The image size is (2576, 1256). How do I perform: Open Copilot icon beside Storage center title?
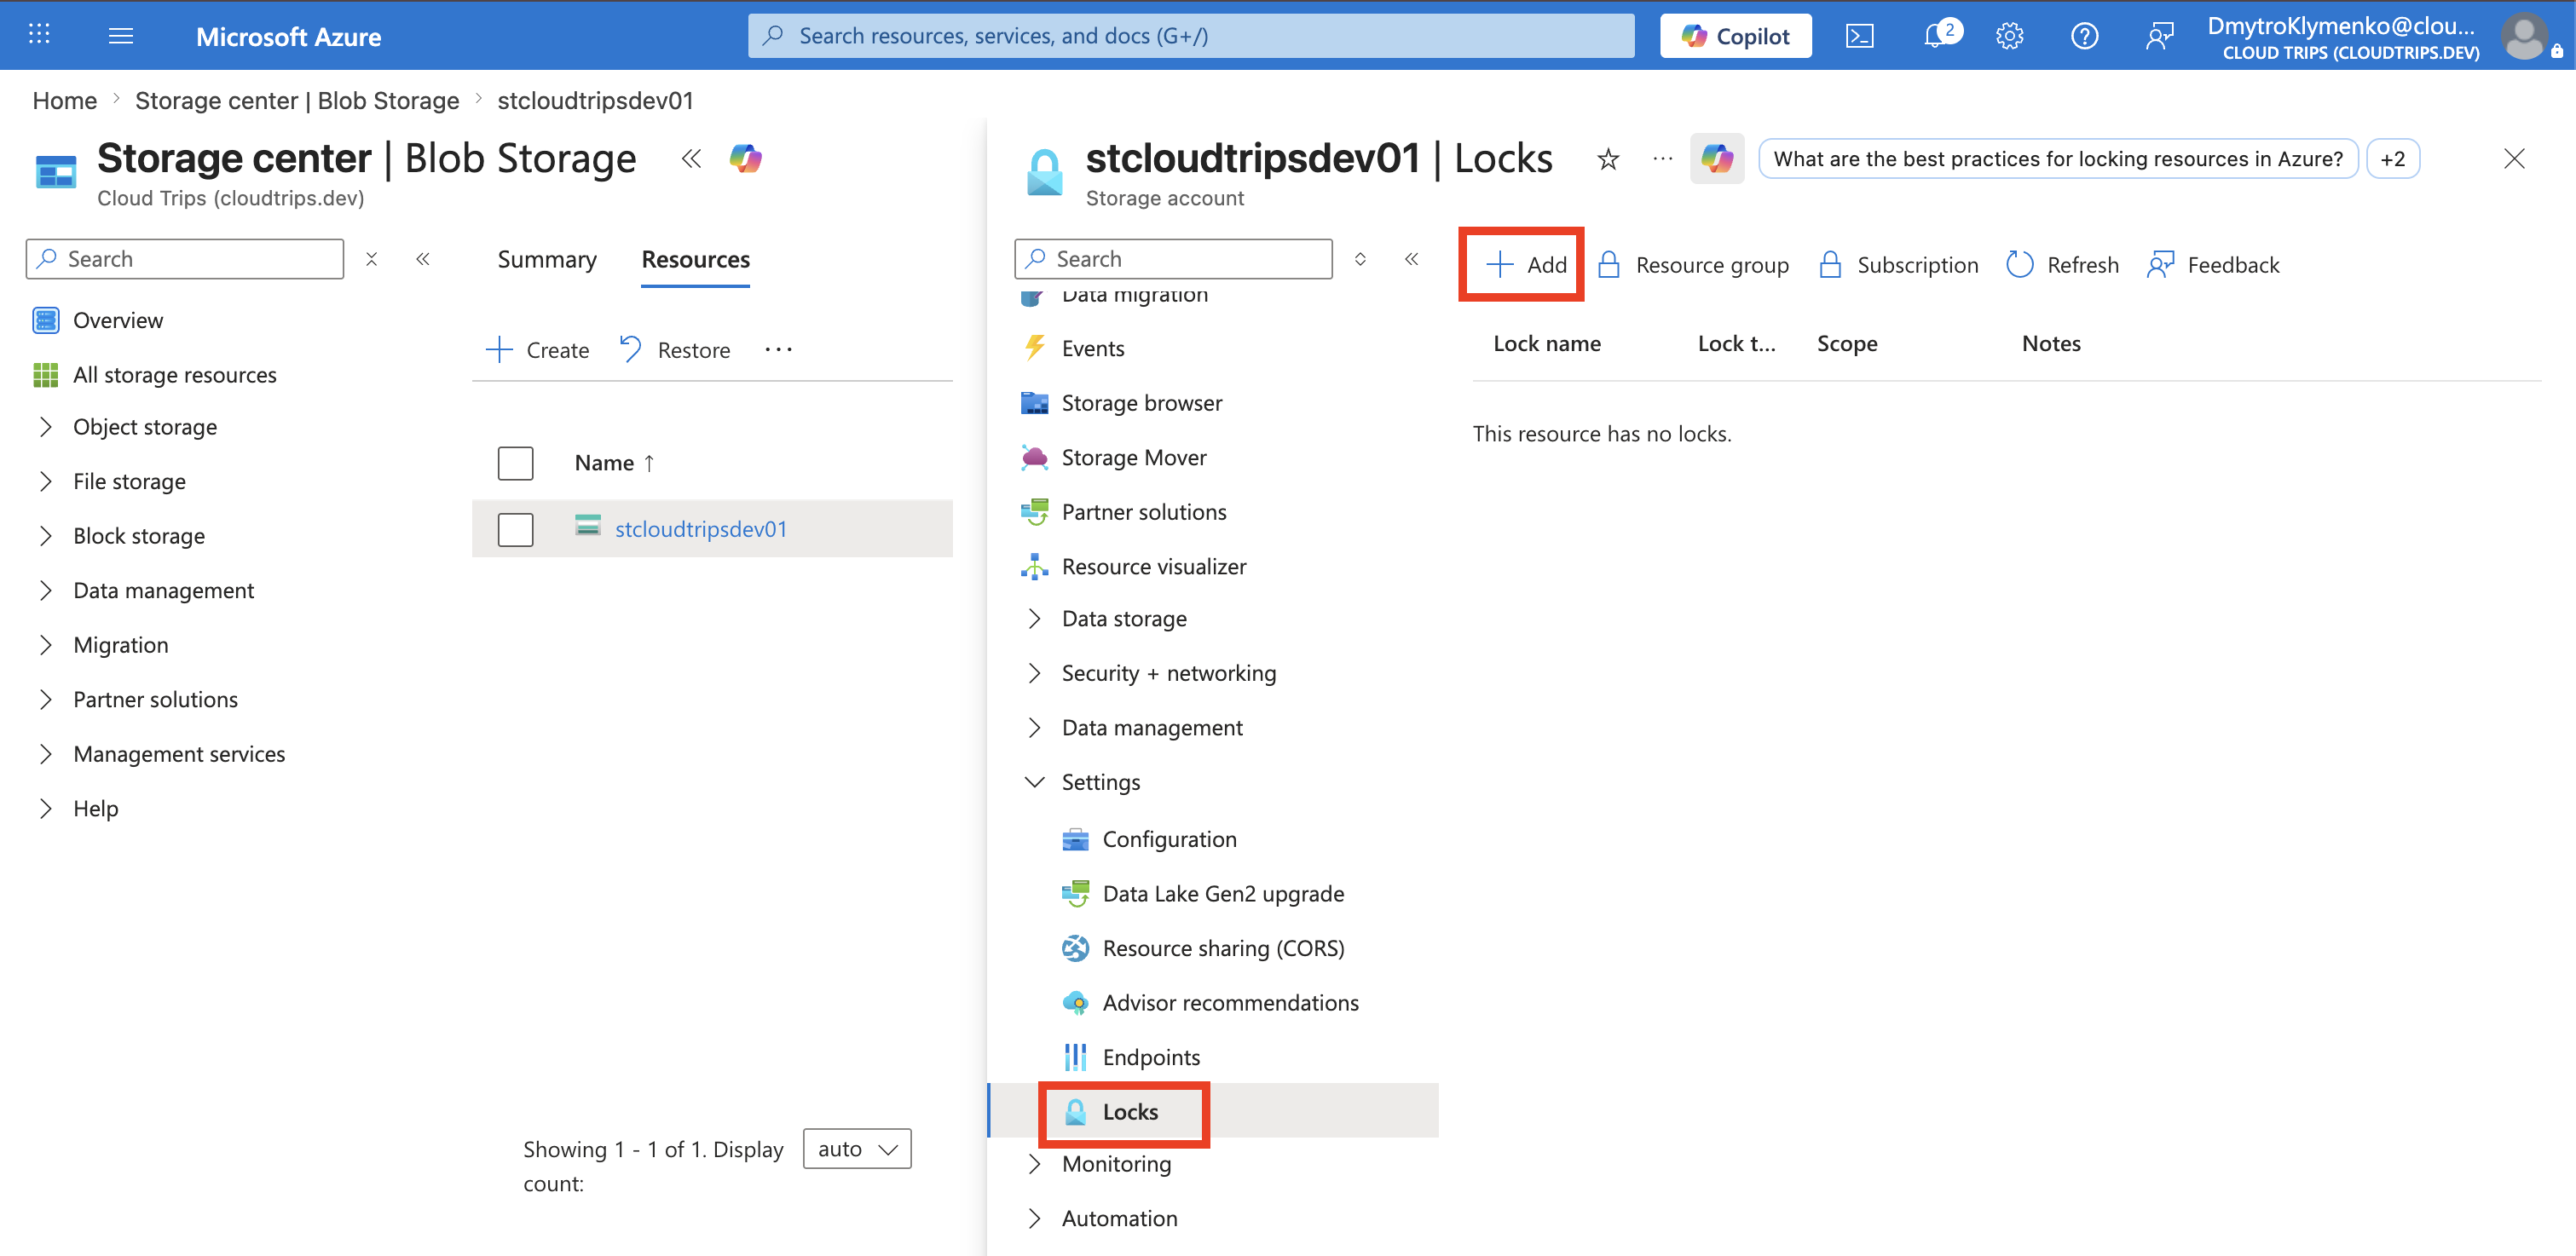coord(745,158)
